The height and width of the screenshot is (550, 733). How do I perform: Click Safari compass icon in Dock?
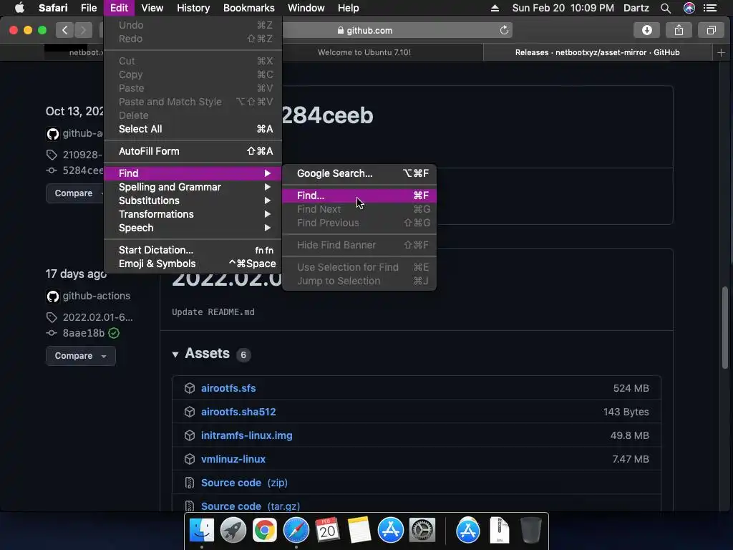pos(296,531)
